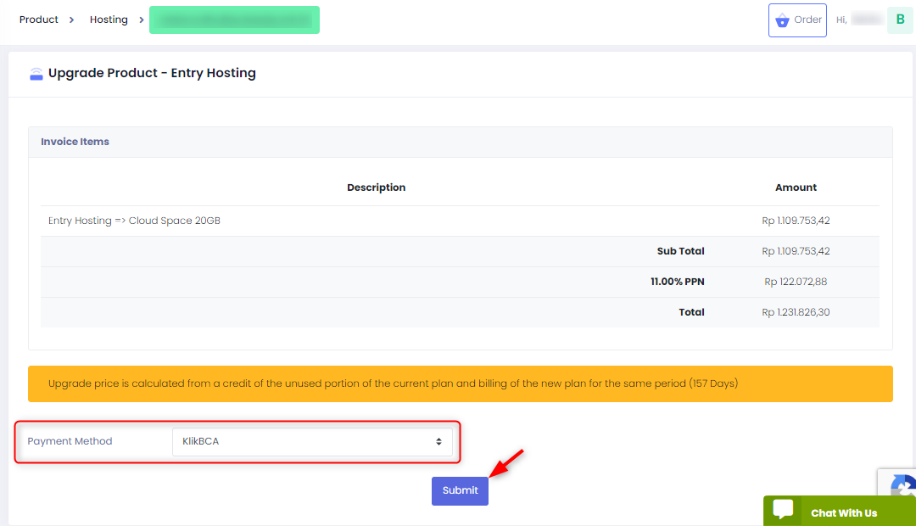Open the Chat With Us widget
The width and height of the screenshot is (916, 526).
pyautogui.click(x=840, y=511)
